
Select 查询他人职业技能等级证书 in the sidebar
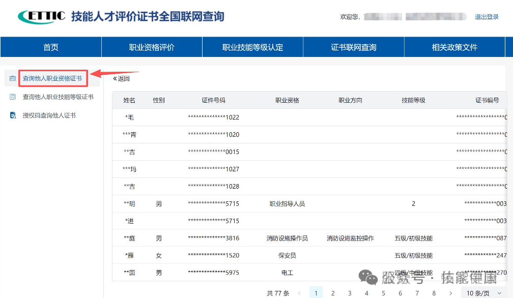click(58, 96)
